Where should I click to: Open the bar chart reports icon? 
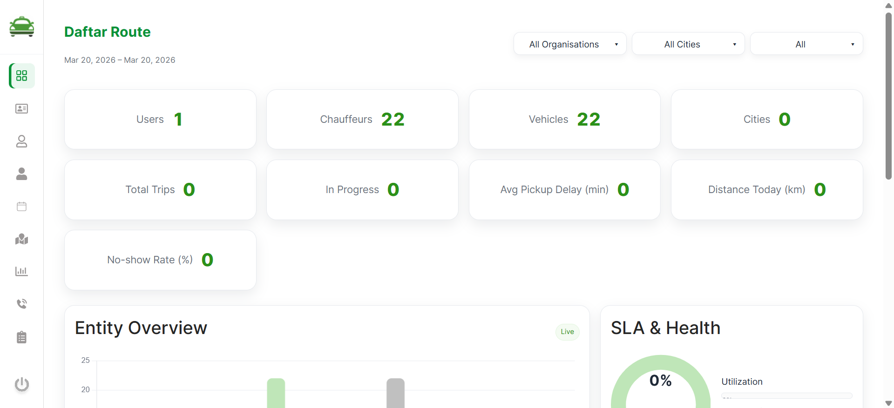click(x=22, y=271)
